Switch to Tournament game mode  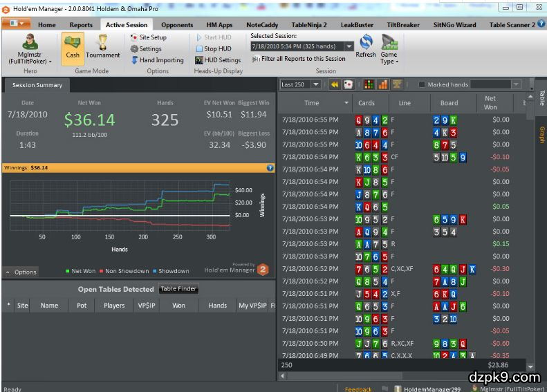102,46
